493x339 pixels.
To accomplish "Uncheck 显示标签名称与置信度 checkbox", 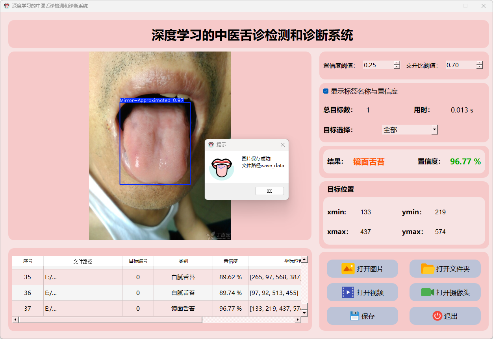I will tap(326, 91).
